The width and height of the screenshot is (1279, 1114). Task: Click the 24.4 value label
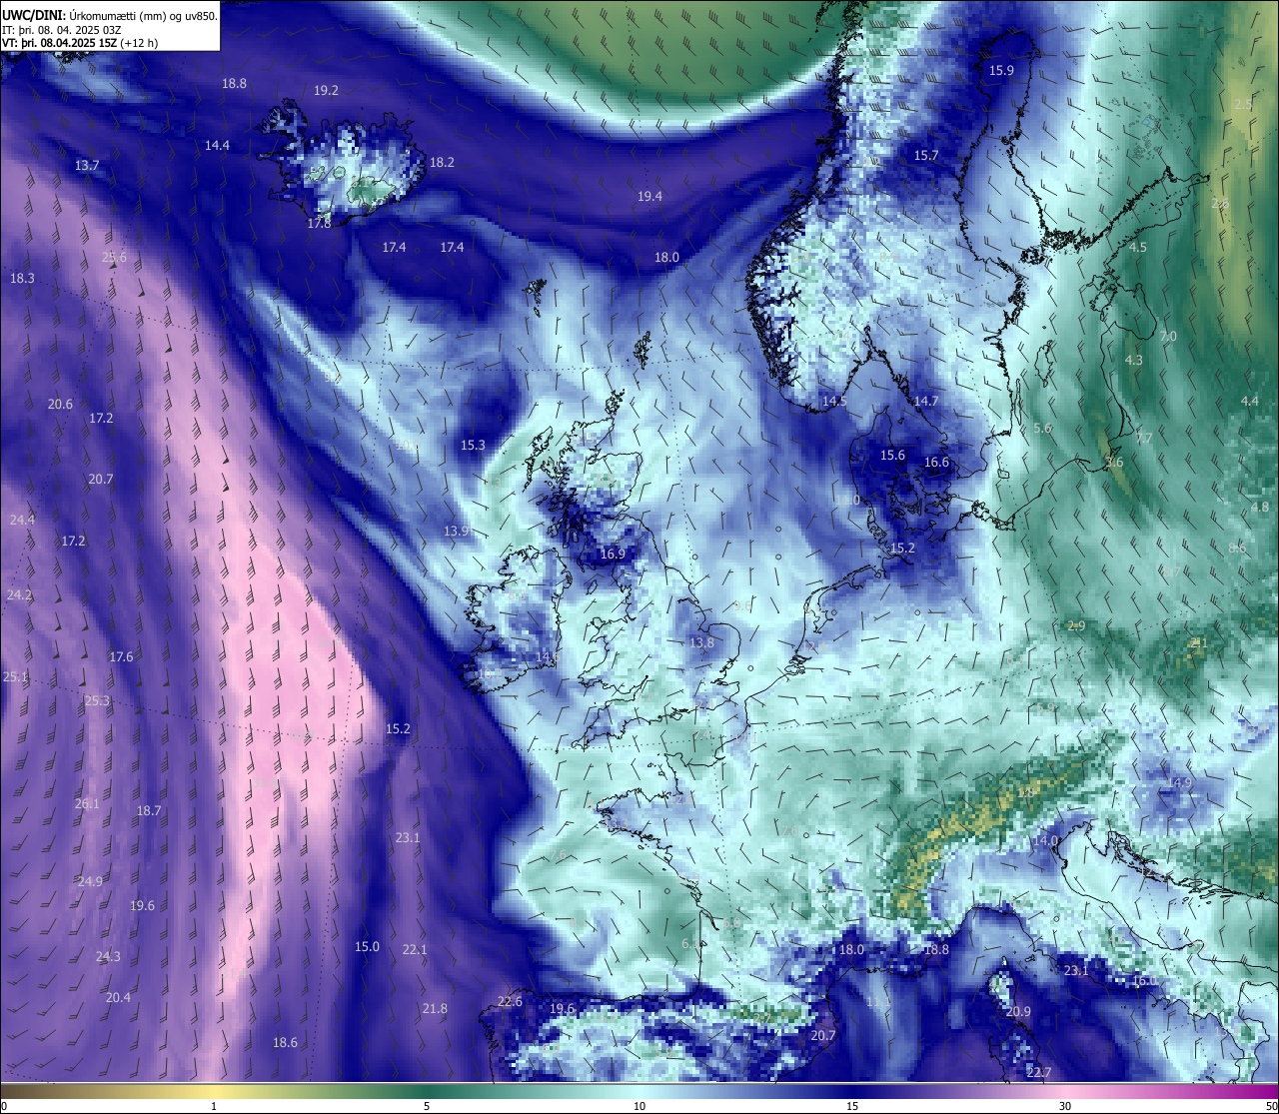point(22,520)
